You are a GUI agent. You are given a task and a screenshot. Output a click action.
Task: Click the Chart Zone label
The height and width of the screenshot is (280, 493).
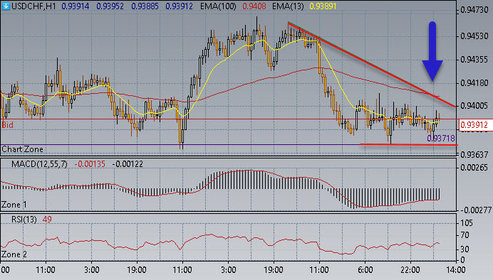click(x=22, y=149)
